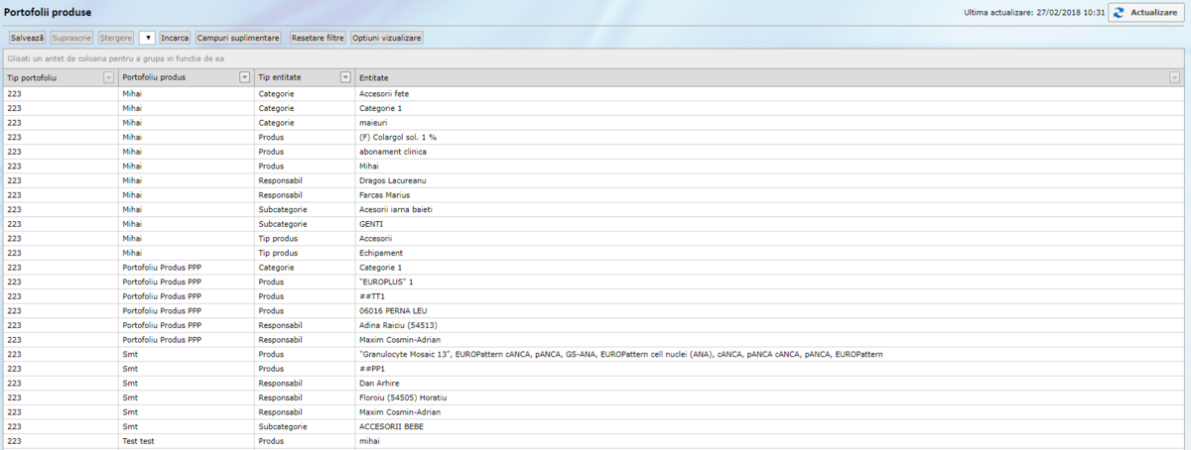Open filter on Entitate column
Viewport: 1191px width, 450px height.
coord(1175,77)
